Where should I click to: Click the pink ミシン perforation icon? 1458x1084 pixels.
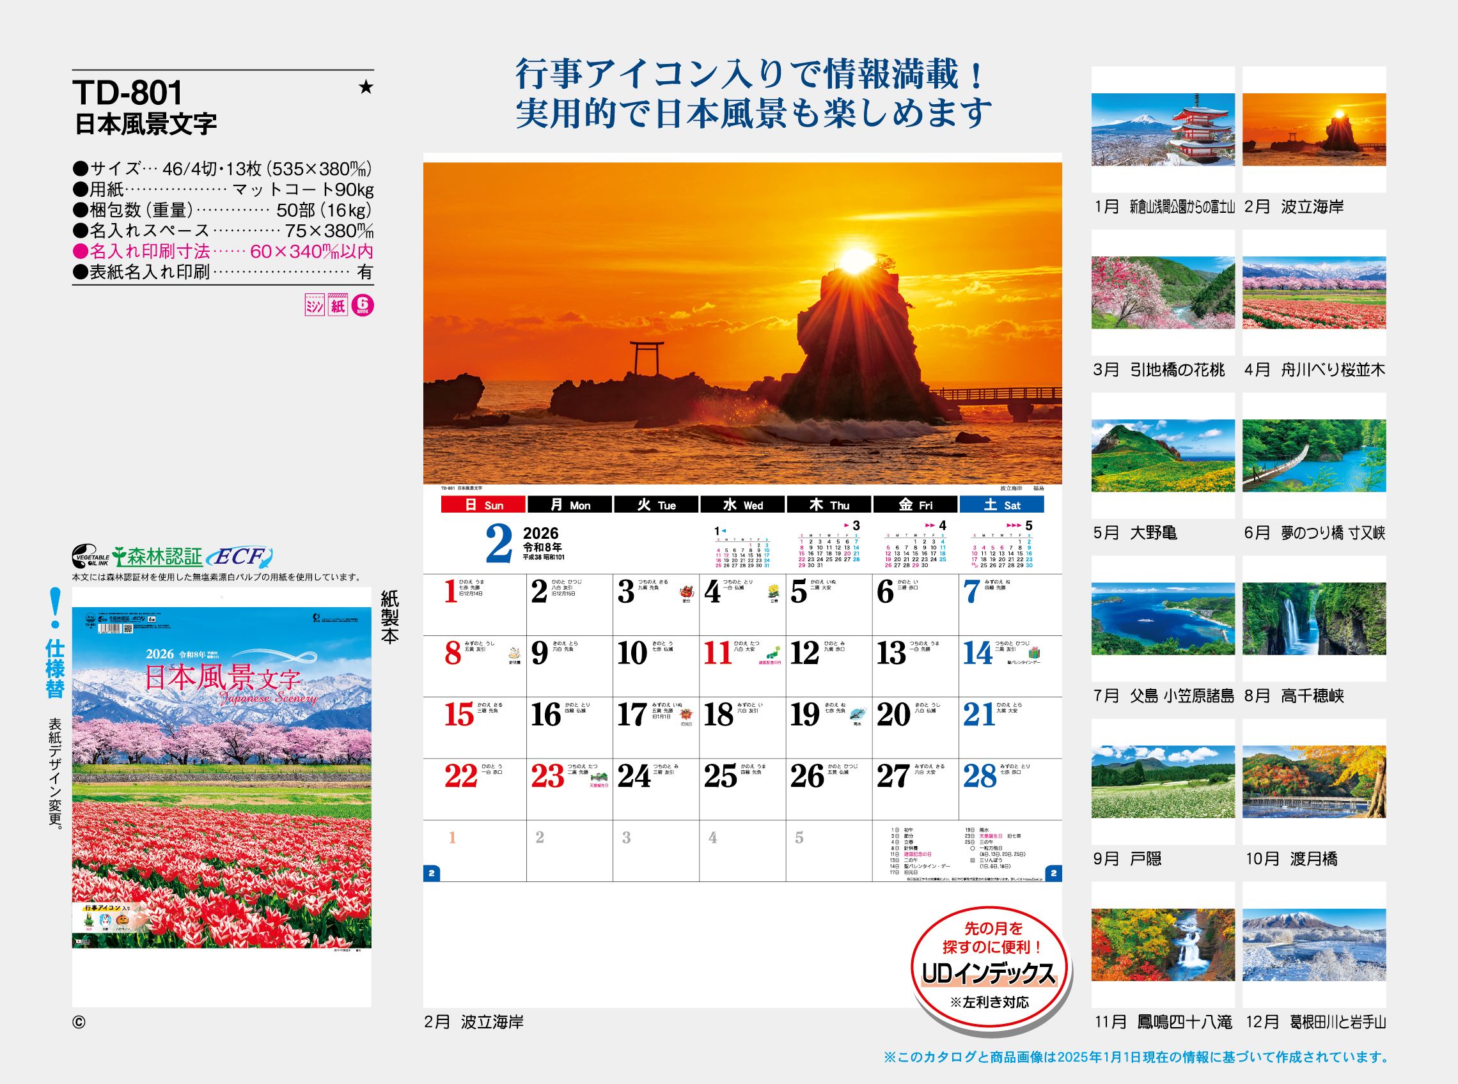click(x=315, y=306)
